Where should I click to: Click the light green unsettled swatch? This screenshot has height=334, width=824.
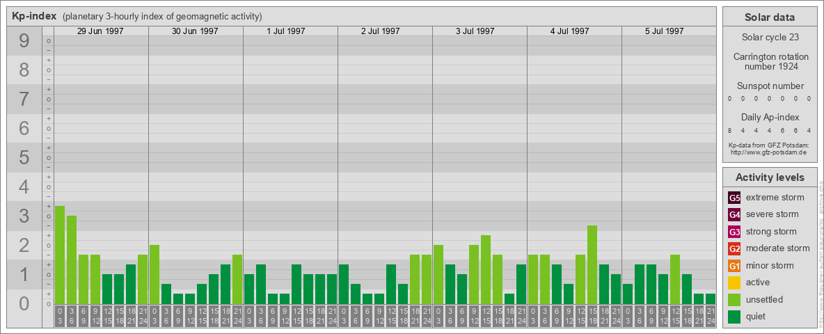tap(734, 300)
